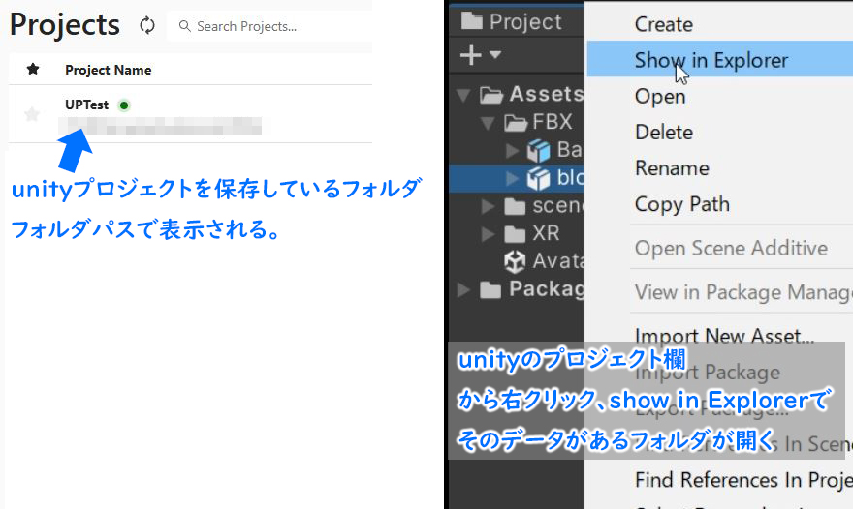The height and width of the screenshot is (509, 853).
Task: Choose Rename from the context menu
Action: pyautogui.click(x=670, y=168)
